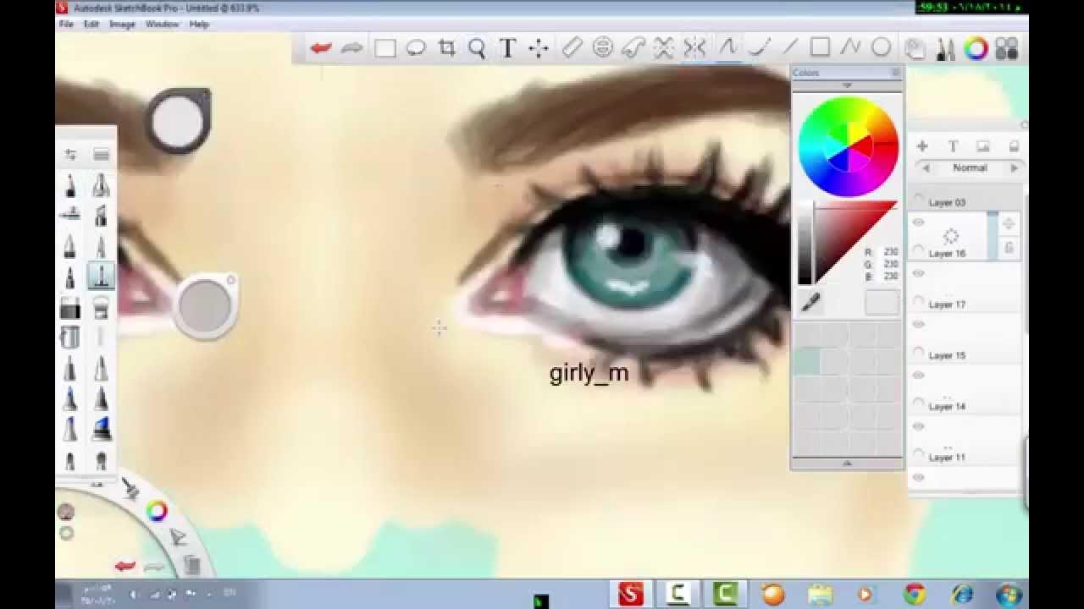This screenshot has width=1084, height=609.
Task: Add an image layer in layers panel
Action: coord(983,146)
